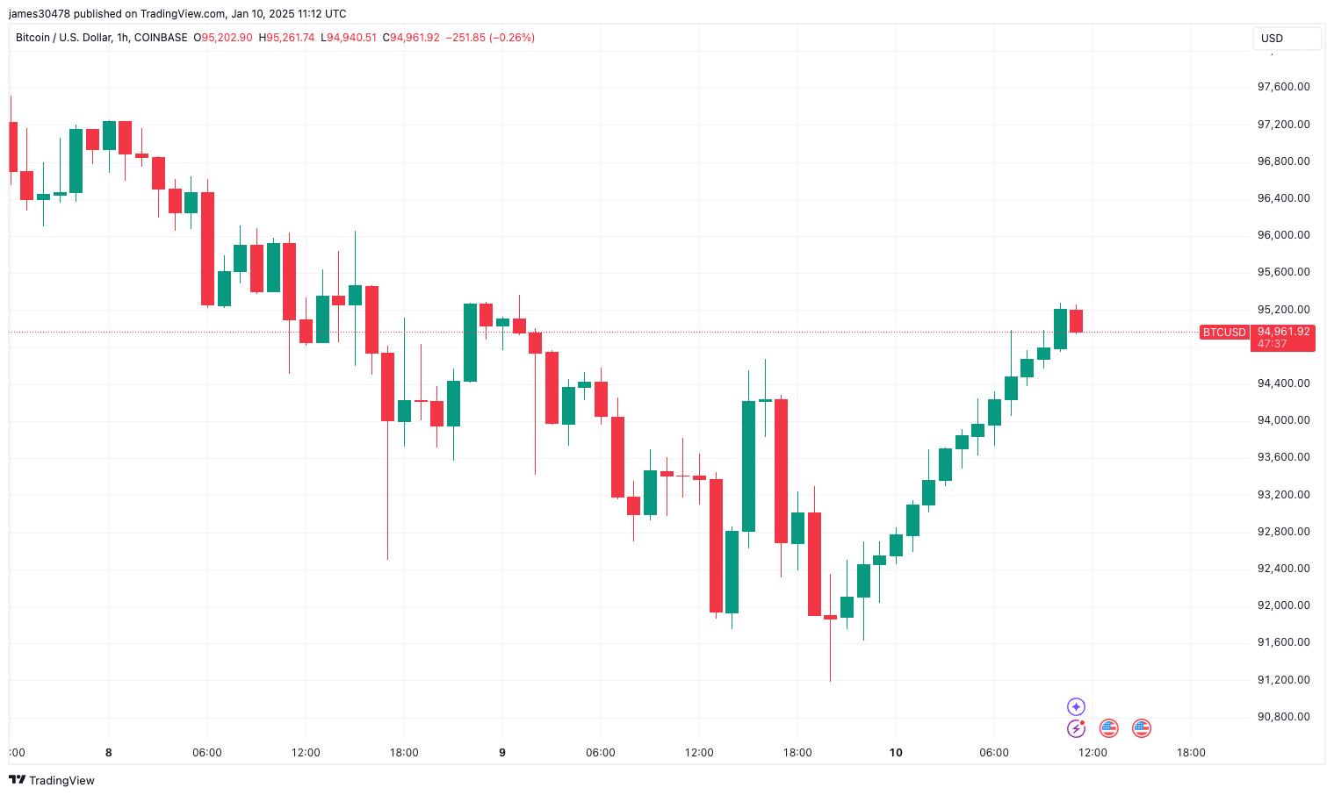
Task: Open the first US flag economic event marker
Action: tap(1108, 728)
